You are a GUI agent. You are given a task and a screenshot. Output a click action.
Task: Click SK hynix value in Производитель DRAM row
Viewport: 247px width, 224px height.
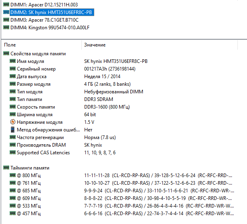click(x=93, y=145)
